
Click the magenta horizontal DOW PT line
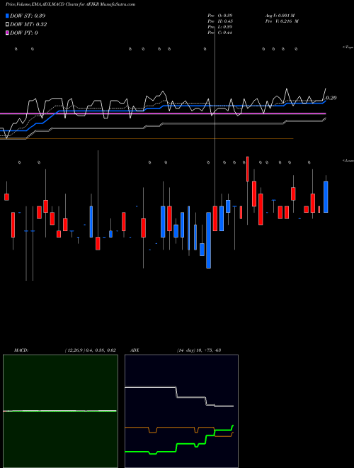click(x=163, y=113)
